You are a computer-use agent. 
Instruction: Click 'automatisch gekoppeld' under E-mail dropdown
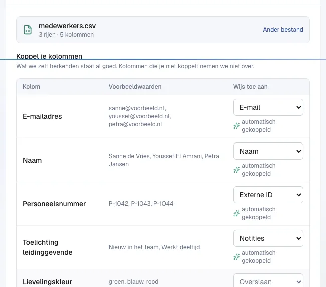click(259, 126)
